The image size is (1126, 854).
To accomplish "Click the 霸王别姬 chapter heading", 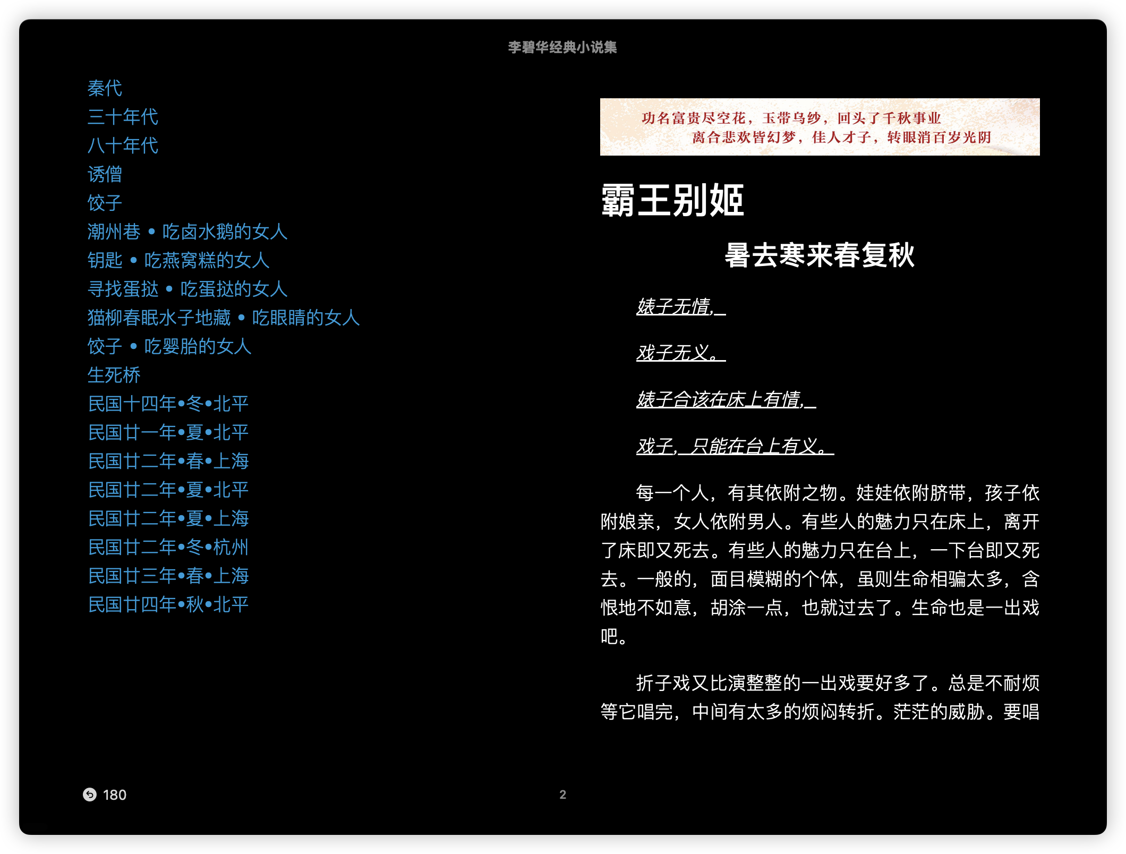I will pos(672,200).
